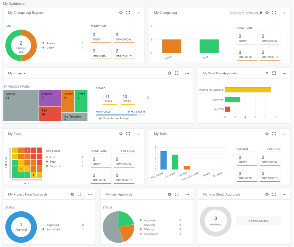Click the Green bar in My Change Log chart

(209, 46)
